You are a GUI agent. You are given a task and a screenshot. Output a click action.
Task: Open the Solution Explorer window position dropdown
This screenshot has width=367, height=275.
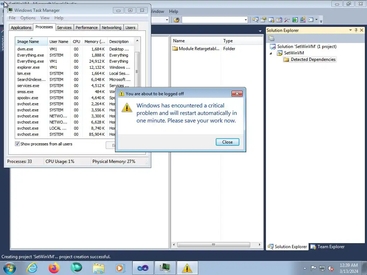click(x=351, y=30)
